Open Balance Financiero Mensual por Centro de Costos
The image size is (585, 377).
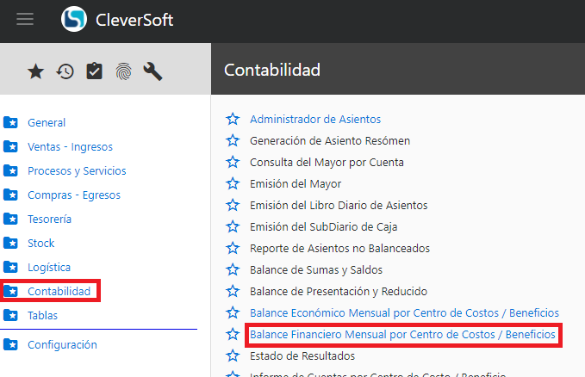[x=402, y=334]
